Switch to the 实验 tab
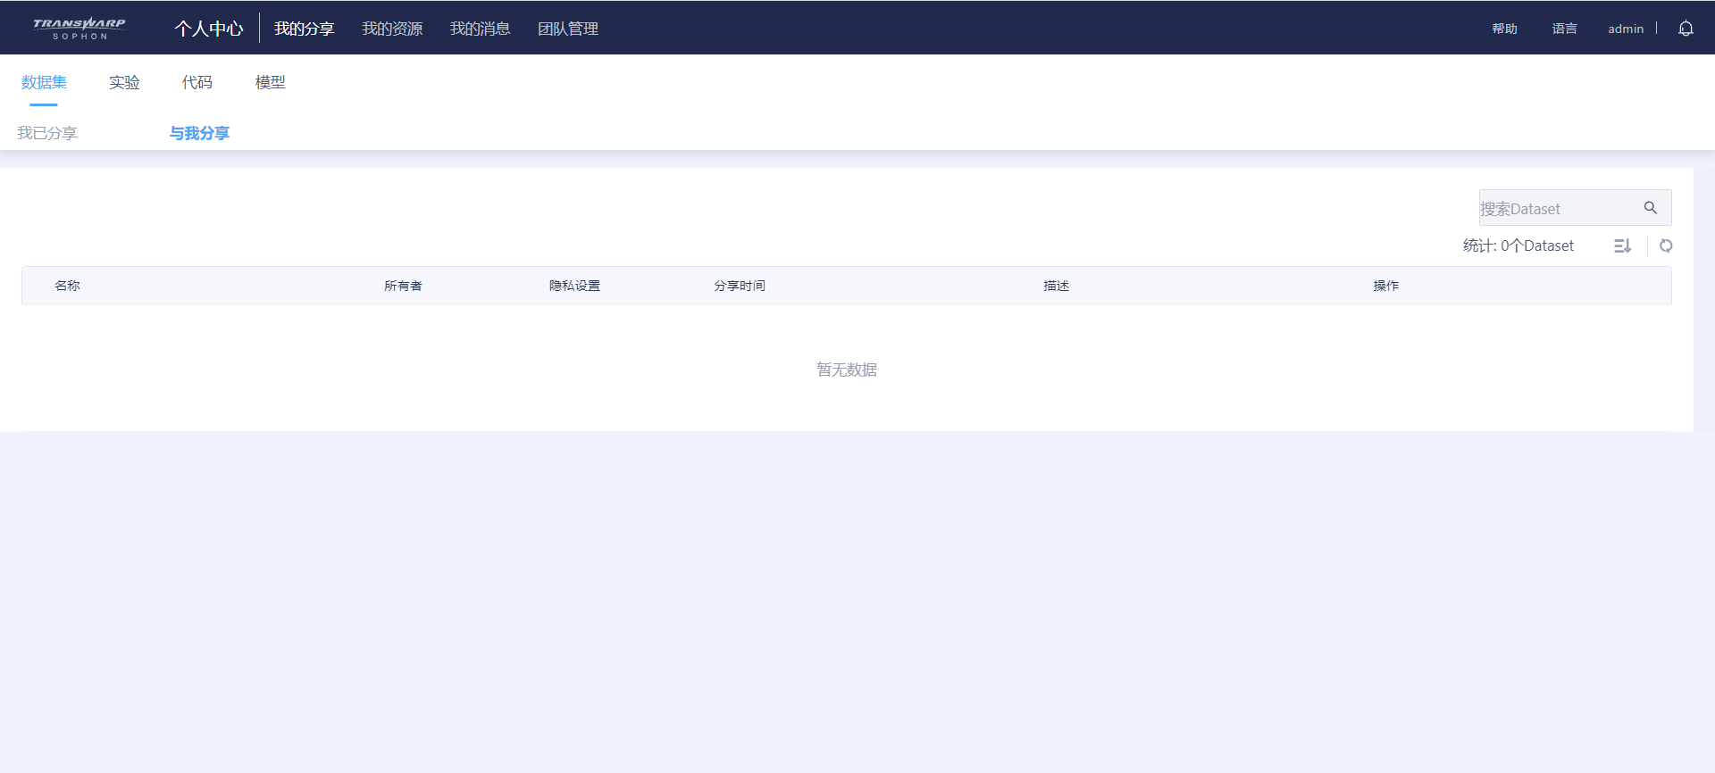Viewport: 1715px width, 773px height. pyautogui.click(x=124, y=82)
